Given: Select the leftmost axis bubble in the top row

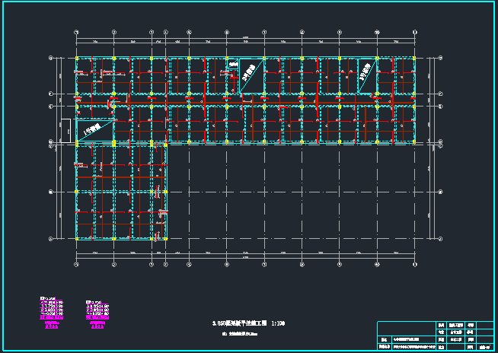Looking at the screenshot, I should click(x=77, y=33).
